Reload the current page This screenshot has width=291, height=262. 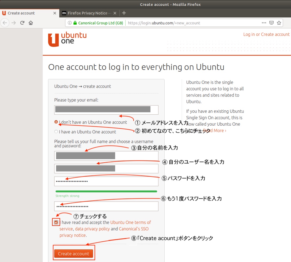[22, 23]
